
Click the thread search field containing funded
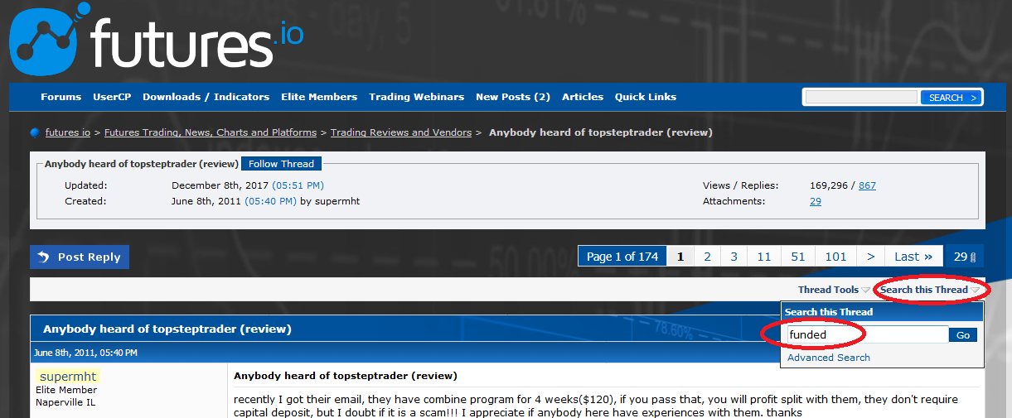867,334
